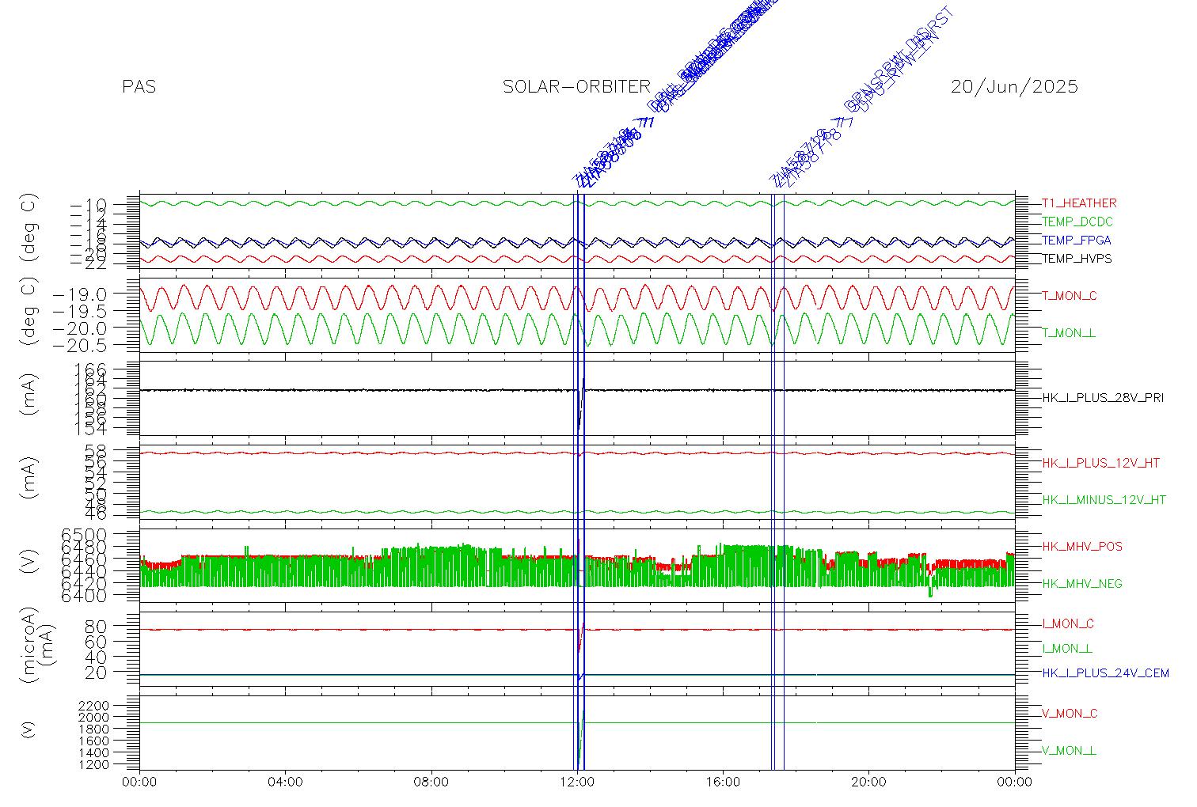The image size is (1197, 807).
Task: Click the 00:00 label at the time axis end
Action: point(1015,782)
